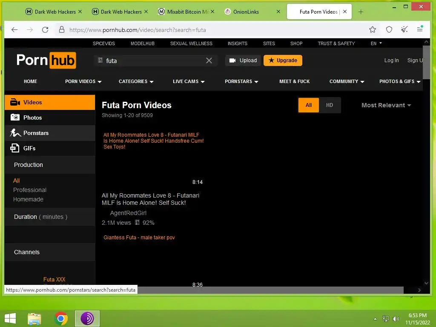Open INSIGHTS in the top bar
This screenshot has height=327, width=436.
pos(238,43)
